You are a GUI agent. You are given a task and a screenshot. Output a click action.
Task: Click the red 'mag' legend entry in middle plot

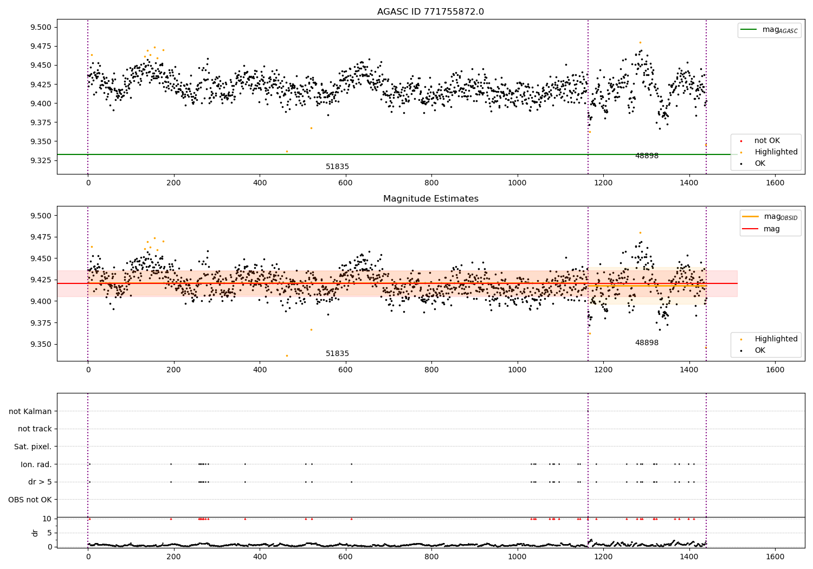(762, 229)
